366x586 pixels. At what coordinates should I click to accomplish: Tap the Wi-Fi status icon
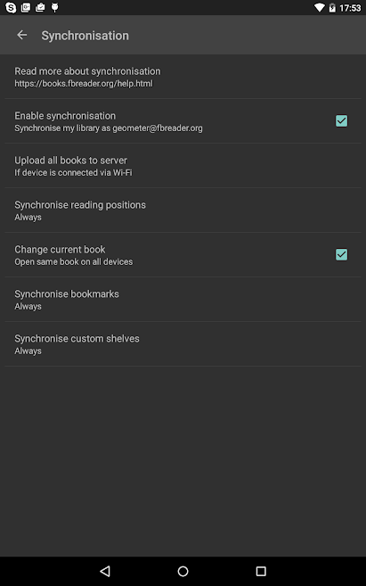320,7
